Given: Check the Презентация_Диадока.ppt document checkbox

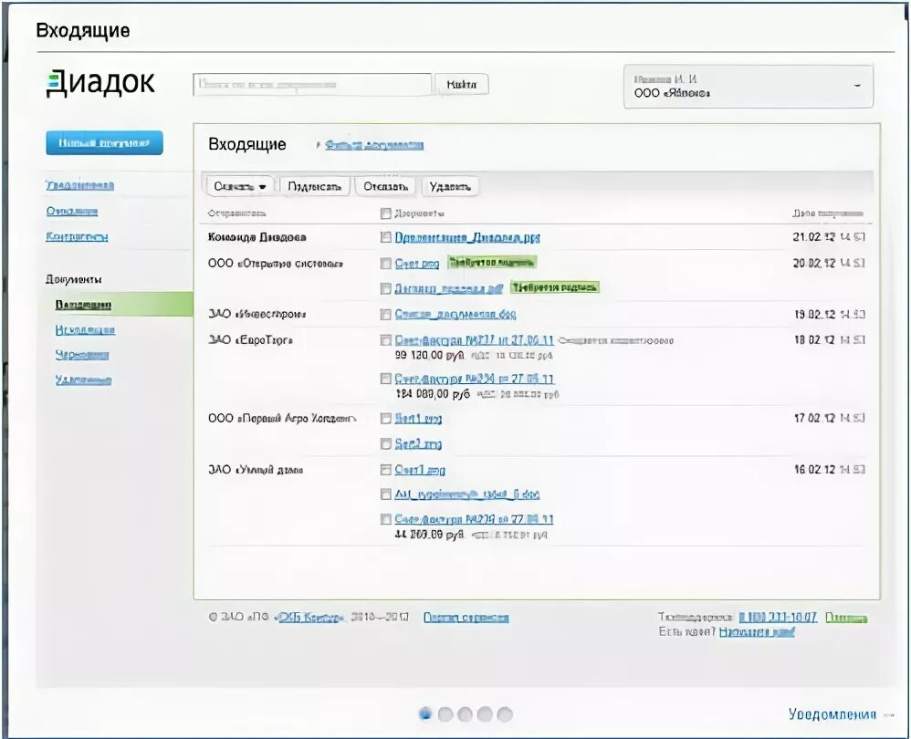Looking at the screenshot, I should 385,237.
